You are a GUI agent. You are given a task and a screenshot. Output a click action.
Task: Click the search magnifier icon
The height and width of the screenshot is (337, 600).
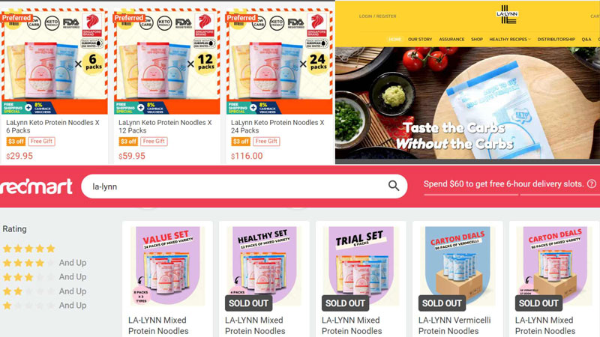pyautogui.click(x=394, y=186)
